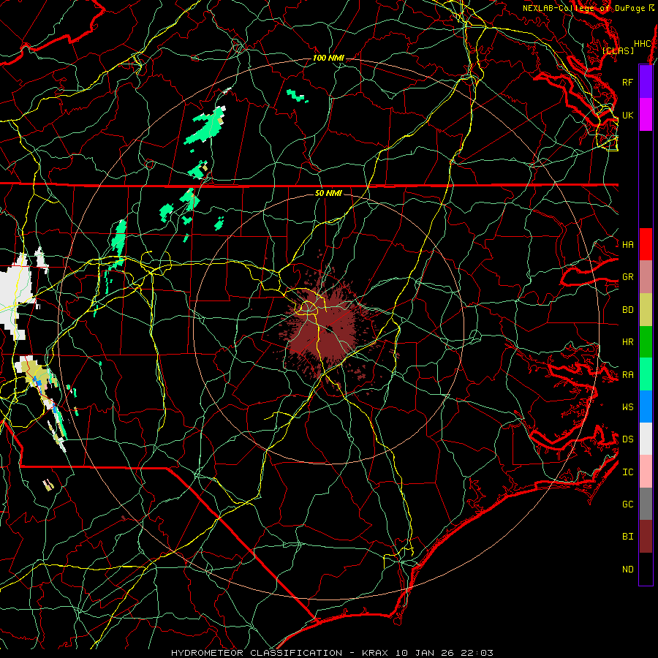Click the 22:03 timestamp text

point(478,653)
